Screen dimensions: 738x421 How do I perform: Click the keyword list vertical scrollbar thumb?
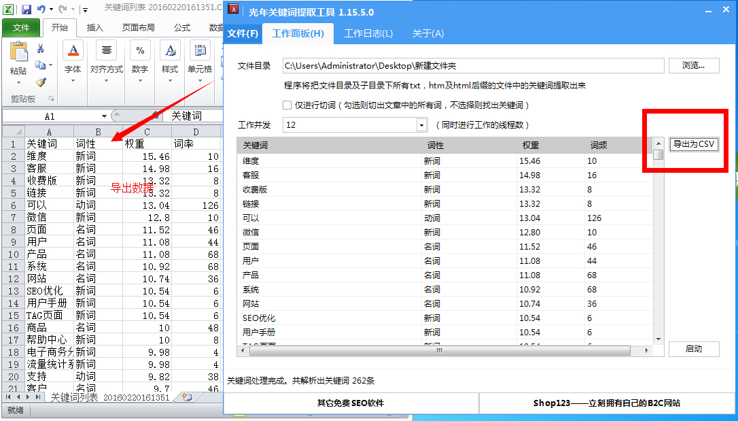(658, 154)
